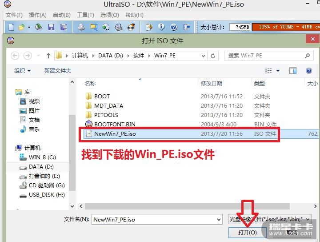Click the Add files toolbar icon
This screenshot has height=242, width=320.
pyautogui.click(x=149, y=27)
